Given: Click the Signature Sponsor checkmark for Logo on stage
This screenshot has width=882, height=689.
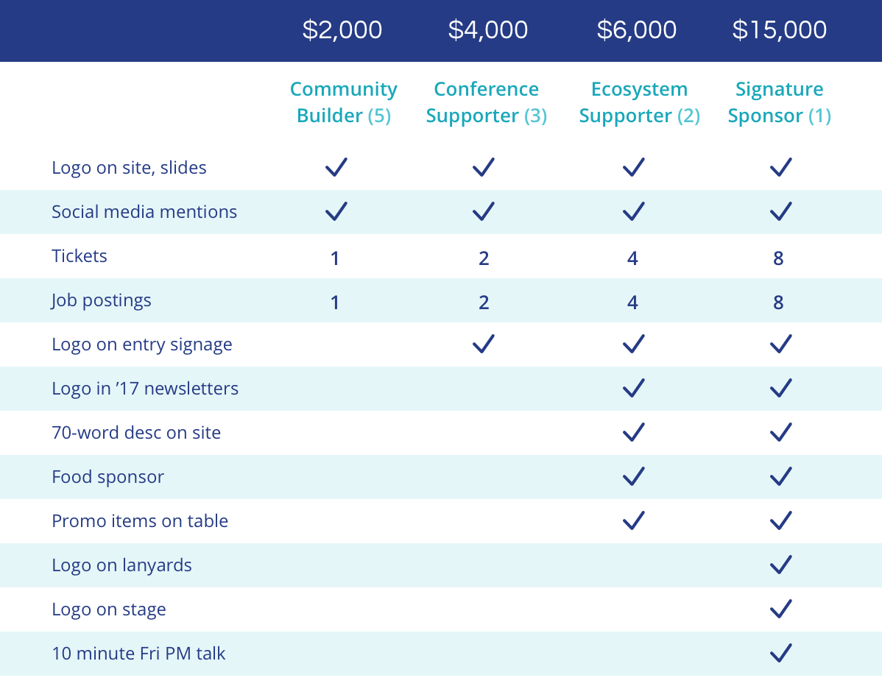Looking at the screenshot, I should tap(780, 609).
